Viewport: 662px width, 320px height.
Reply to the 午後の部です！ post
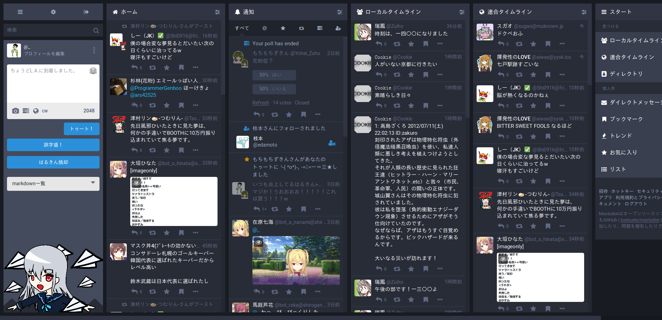(379, 299)
